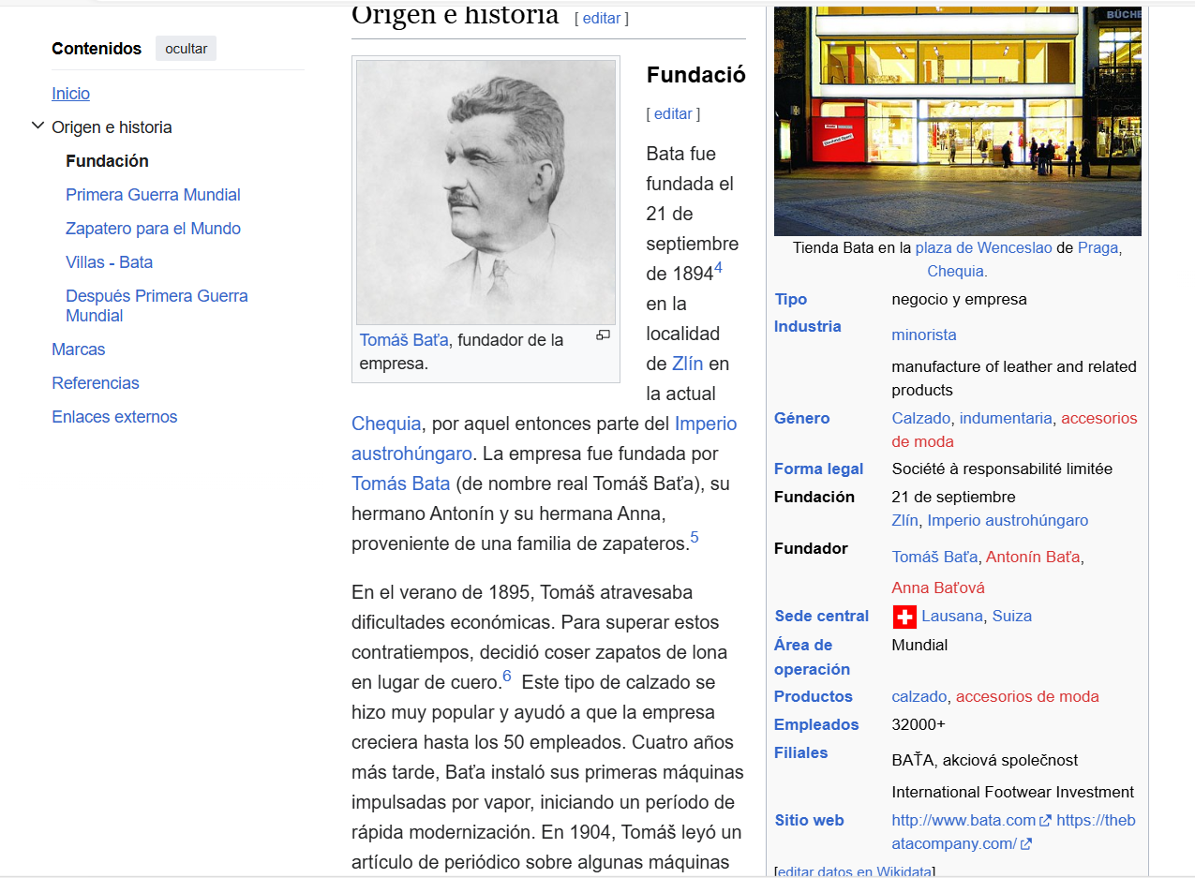
Task: Click the Industria label in infobox
Action: [x=807, y=327]
